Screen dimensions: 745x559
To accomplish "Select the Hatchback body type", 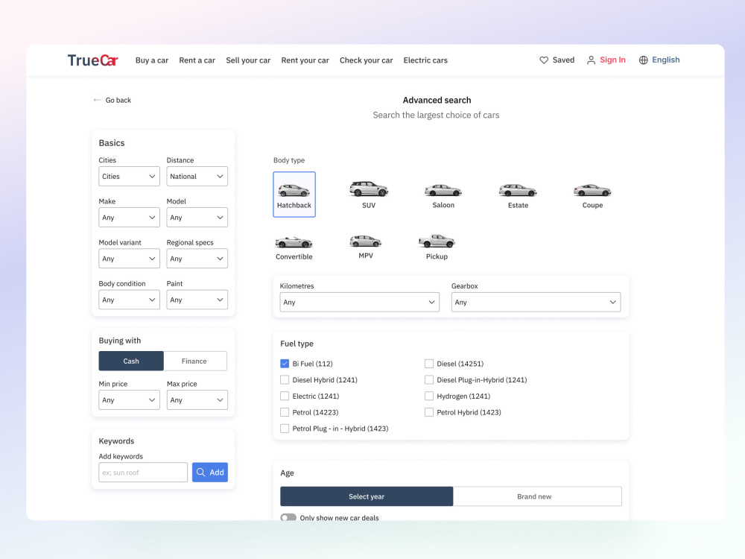I will click(x=294, y=195).
